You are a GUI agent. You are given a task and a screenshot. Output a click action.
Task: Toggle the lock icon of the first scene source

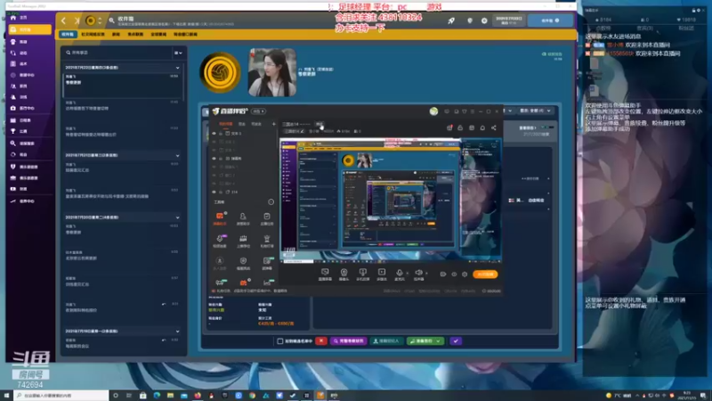point(221,134)
